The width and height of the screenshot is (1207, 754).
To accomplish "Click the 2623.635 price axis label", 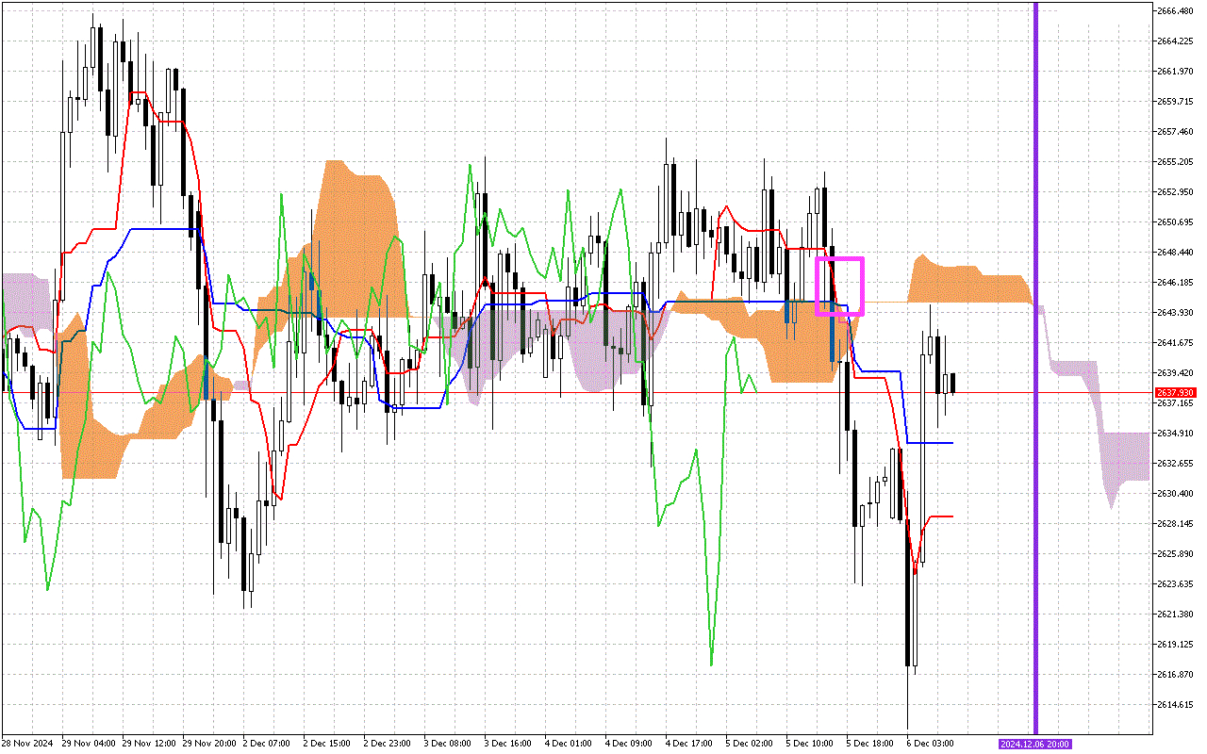I will pos(1175,584).
